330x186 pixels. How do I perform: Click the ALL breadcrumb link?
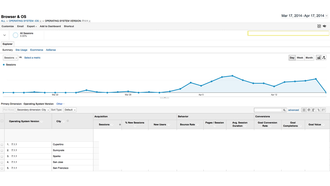click(3, 21)
